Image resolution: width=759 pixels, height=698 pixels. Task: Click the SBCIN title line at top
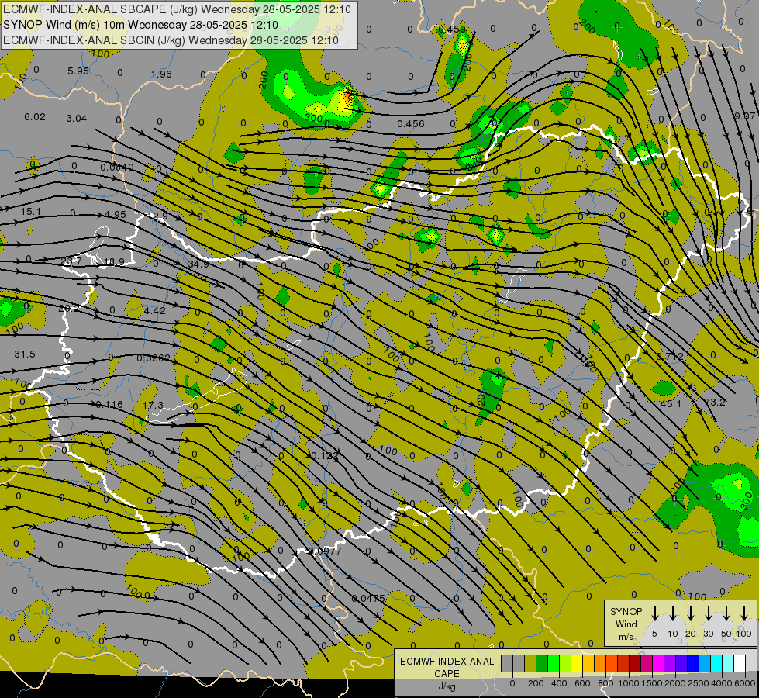[171, 40]
